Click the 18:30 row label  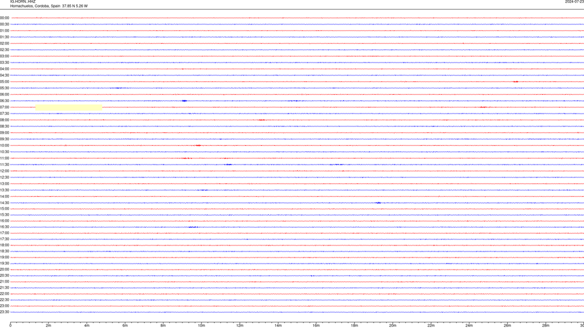[x=4, y=251]
